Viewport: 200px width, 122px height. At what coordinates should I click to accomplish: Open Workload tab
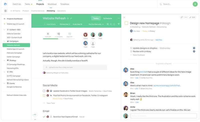tap(52, 4)
